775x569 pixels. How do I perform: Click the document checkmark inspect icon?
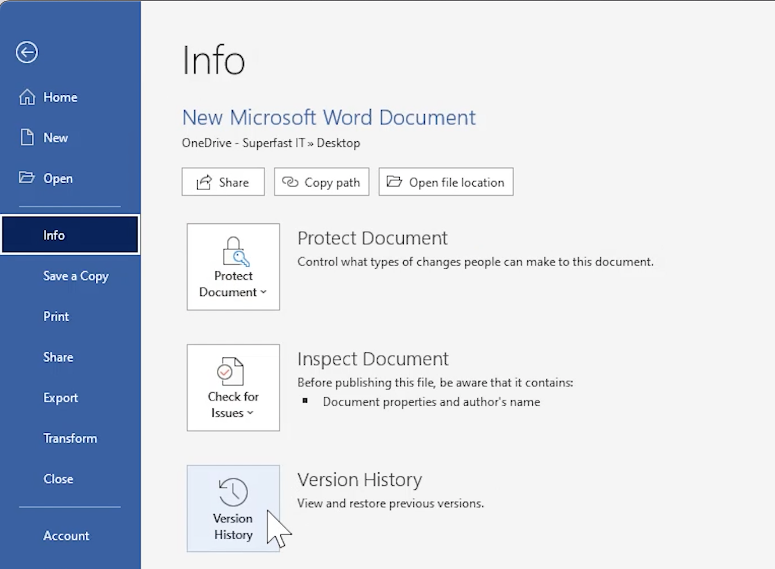coord(230,372)
